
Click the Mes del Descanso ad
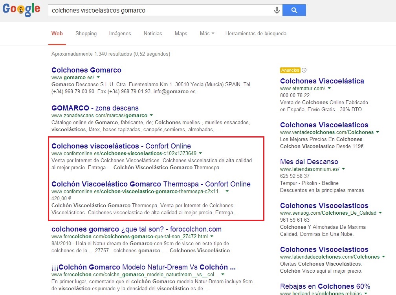309,162
